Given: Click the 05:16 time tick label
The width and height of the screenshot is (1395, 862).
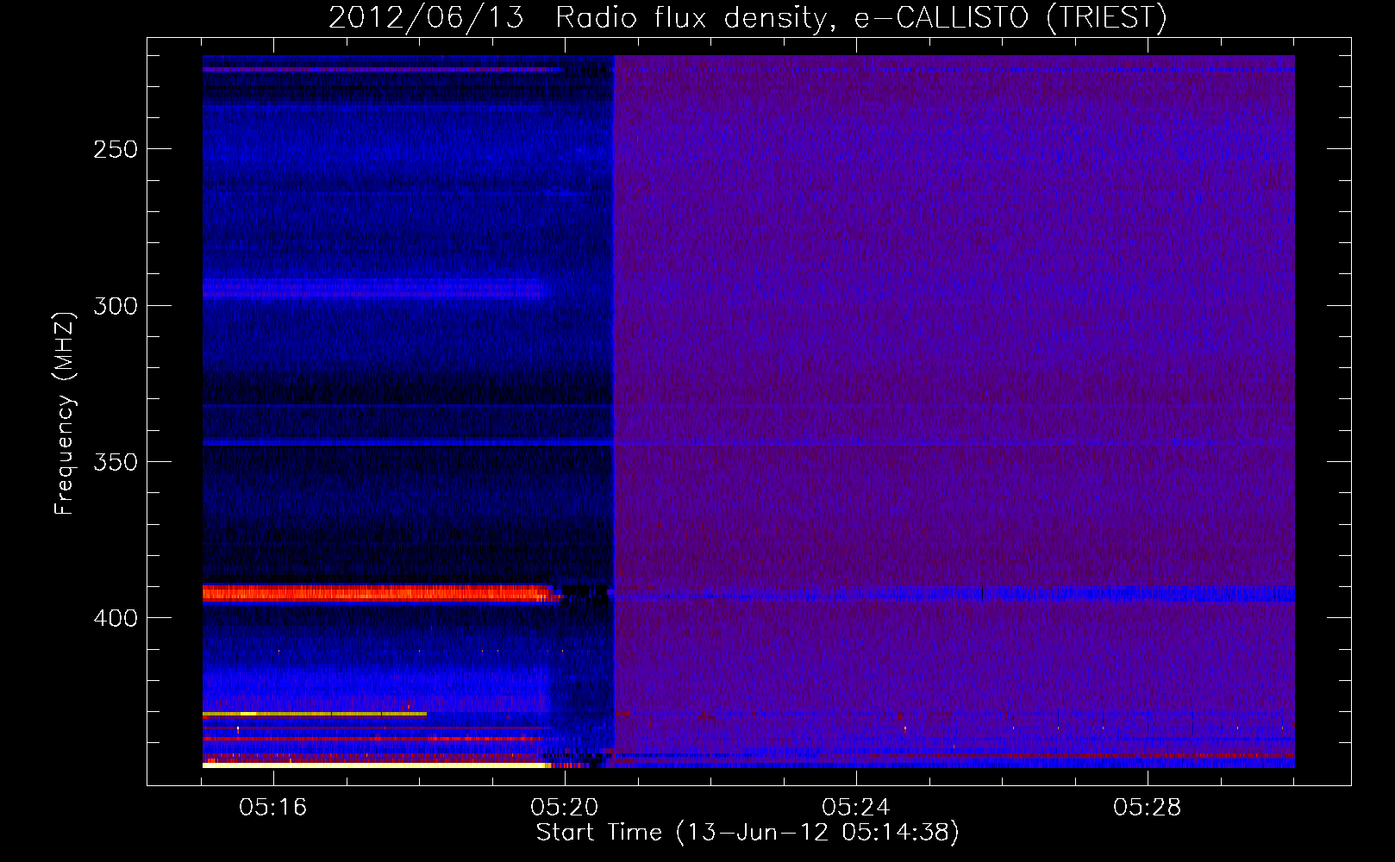Looking at the screenshot, I should (x=273, y=808).
